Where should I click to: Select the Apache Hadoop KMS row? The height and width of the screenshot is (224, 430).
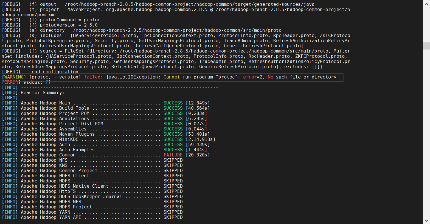[x=92, y=165]
